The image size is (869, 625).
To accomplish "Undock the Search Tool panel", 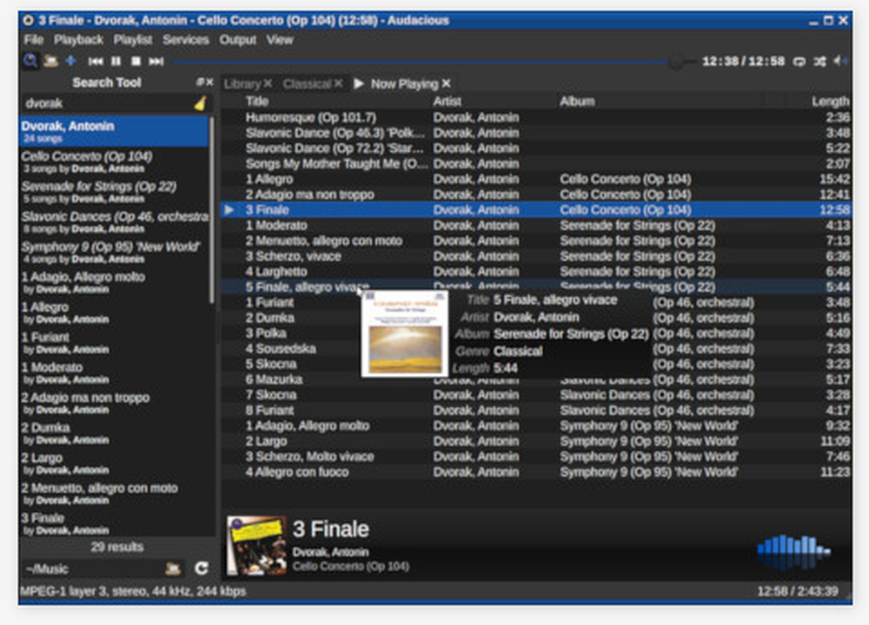I will (x=200, y=82).
